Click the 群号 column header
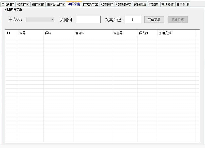The width and height of the screenshot is (205, 148). 31,33
